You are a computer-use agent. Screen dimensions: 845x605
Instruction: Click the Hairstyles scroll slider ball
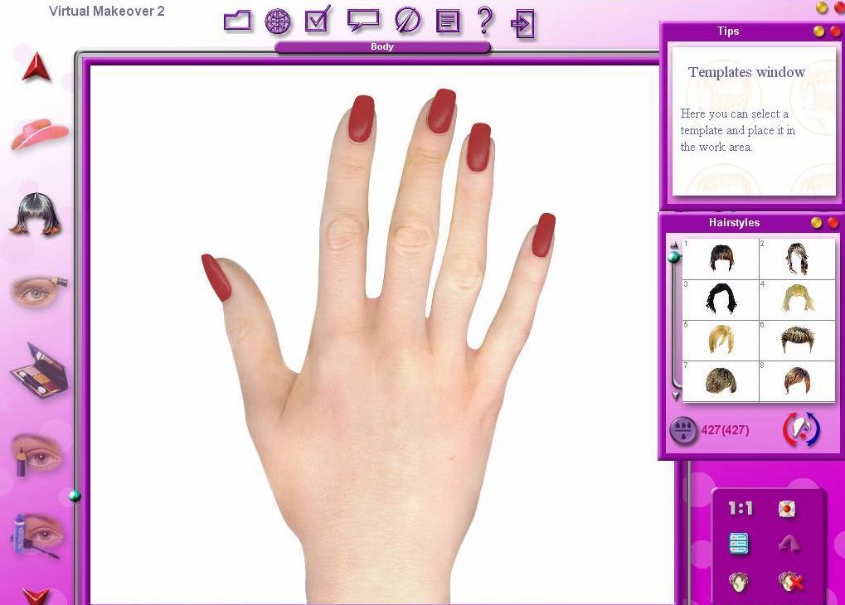(674, 257)
